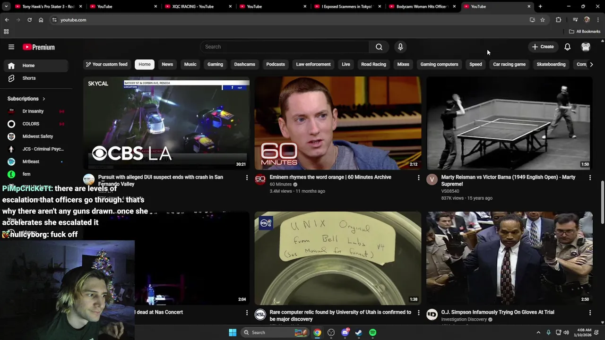The width and height of the screenshot is (605, 340).
Task: Click the magnifier search button
Action: [379, 47]
